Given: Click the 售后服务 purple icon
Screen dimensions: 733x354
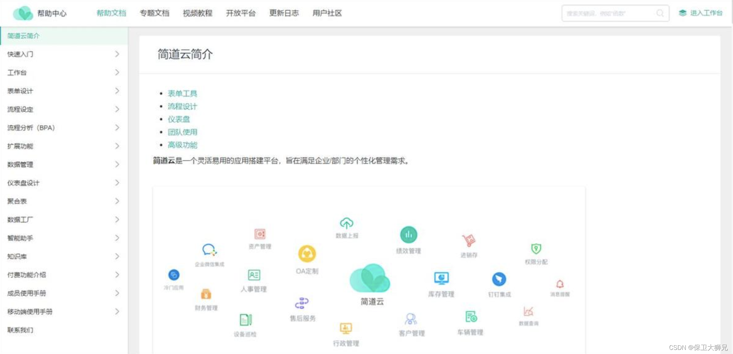Looking at the screenshot, I should pos(302,303).
